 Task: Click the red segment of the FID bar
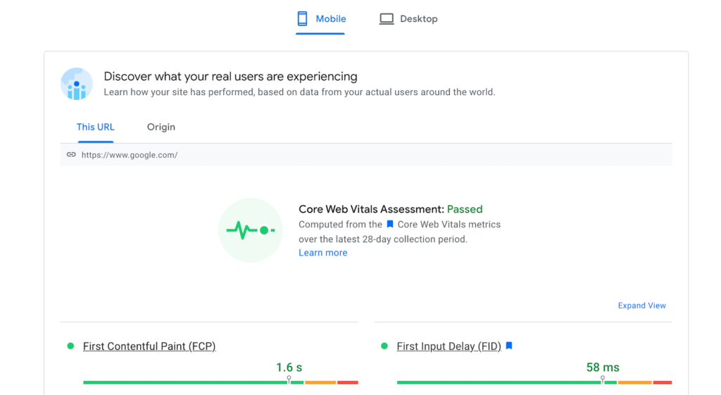[x=663, y=382]
